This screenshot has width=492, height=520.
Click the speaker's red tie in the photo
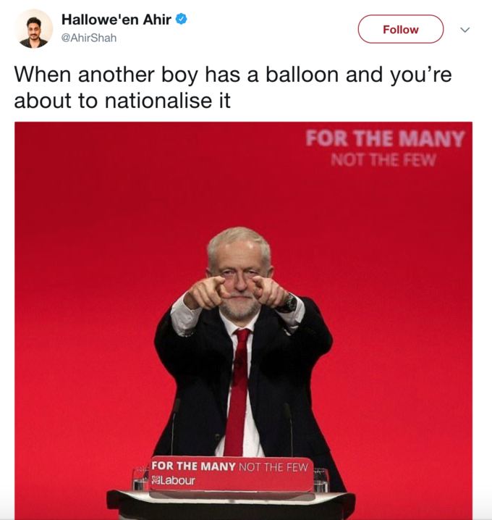click(238, 391)
